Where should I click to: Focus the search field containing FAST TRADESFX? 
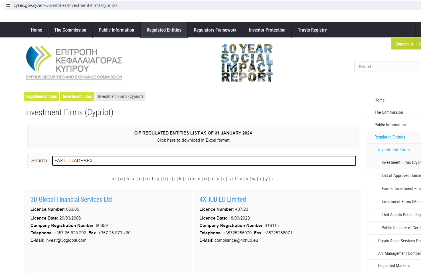tap(204, 161)
